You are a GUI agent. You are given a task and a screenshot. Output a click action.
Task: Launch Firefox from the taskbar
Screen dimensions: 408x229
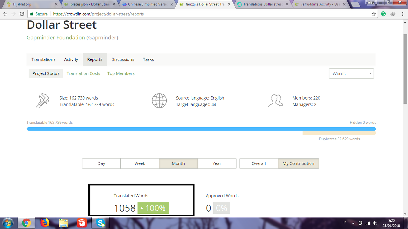click(x=45, y=223)
